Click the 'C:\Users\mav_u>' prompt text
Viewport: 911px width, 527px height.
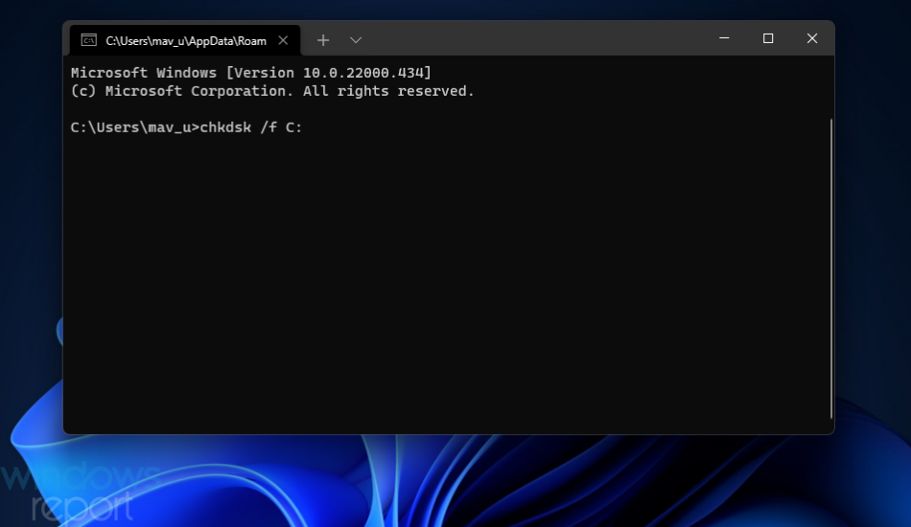pyautogui.click(x=135, y=127)
